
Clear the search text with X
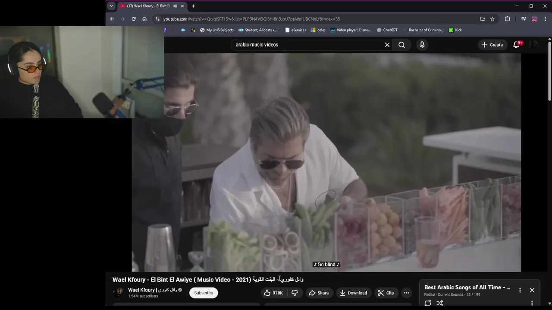(x=387, y=45)
